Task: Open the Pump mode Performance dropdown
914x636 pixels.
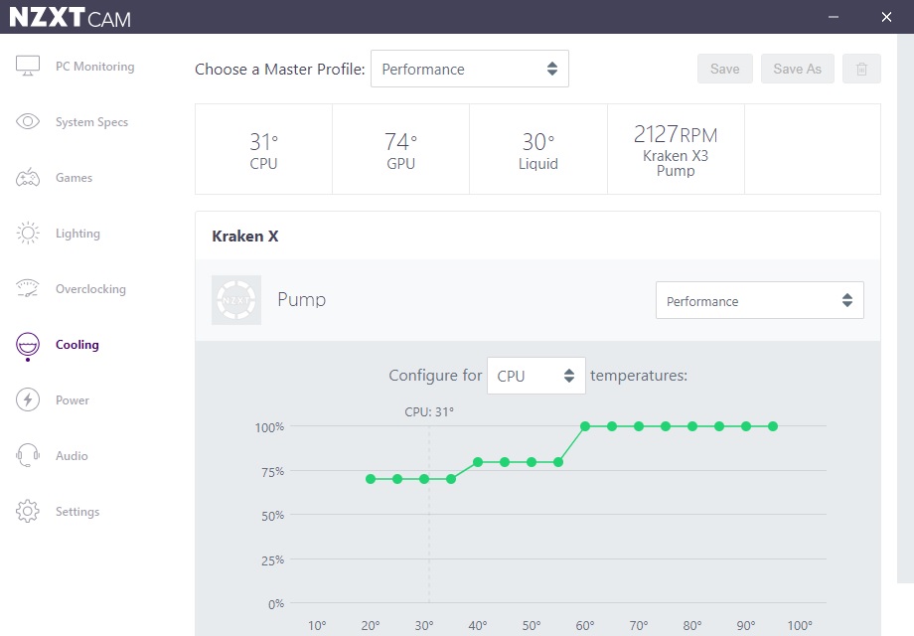Action: (760, 300)
